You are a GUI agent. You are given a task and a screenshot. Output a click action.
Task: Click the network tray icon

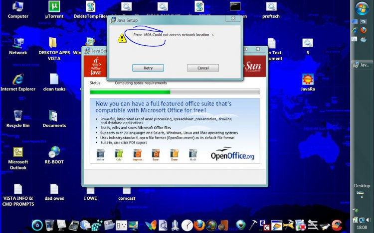[362, 220]
